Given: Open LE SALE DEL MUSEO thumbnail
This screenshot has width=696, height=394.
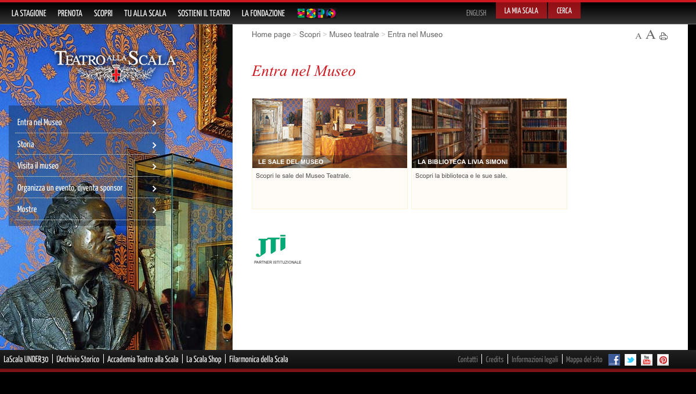Looking at the screenshot, I should [x=329, y=133].
